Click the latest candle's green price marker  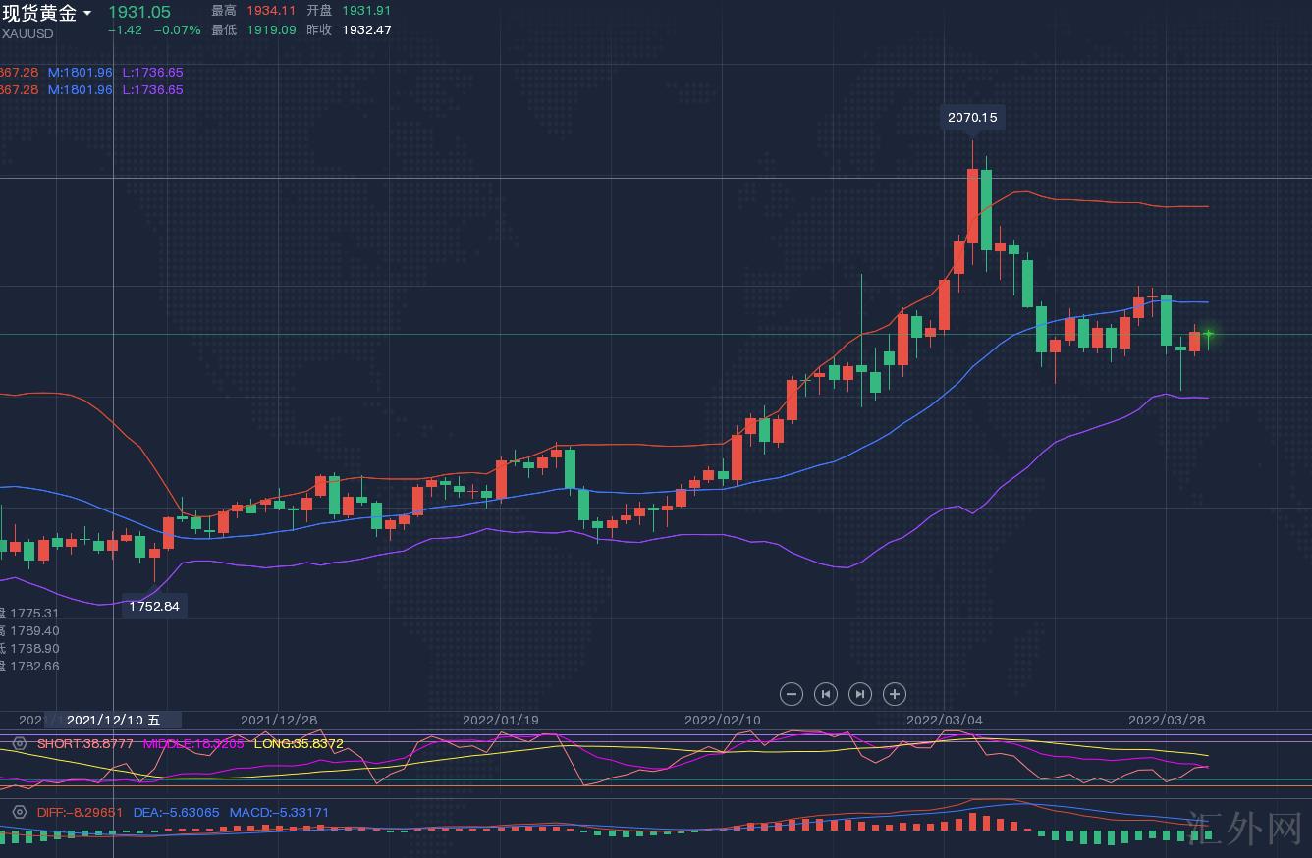click(1209, 335)
